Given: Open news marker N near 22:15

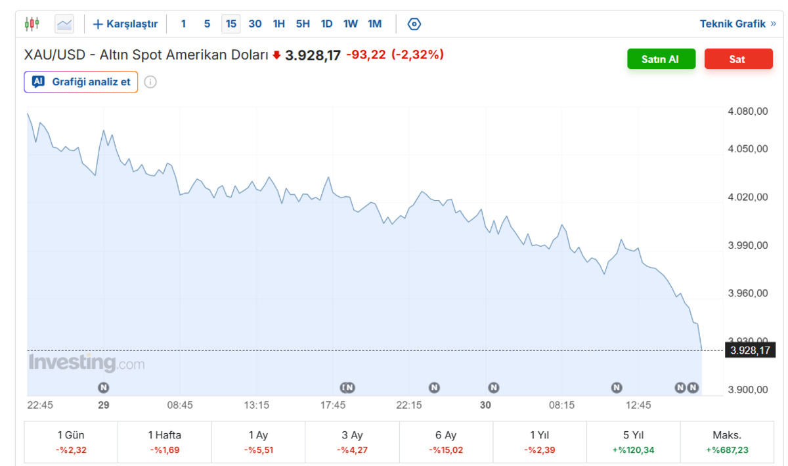Looking at the screenshot, I should [434, 387].
